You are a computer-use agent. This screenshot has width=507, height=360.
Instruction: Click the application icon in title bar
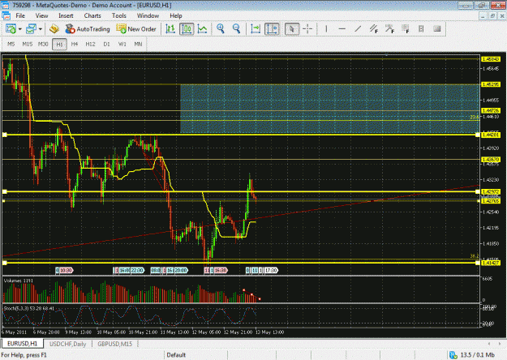coord(6,5)
